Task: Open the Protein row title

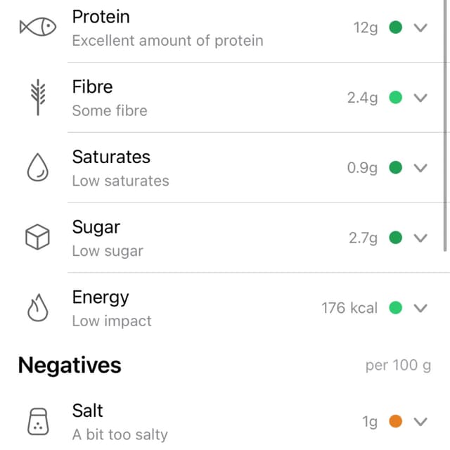Action: [101, 17]
